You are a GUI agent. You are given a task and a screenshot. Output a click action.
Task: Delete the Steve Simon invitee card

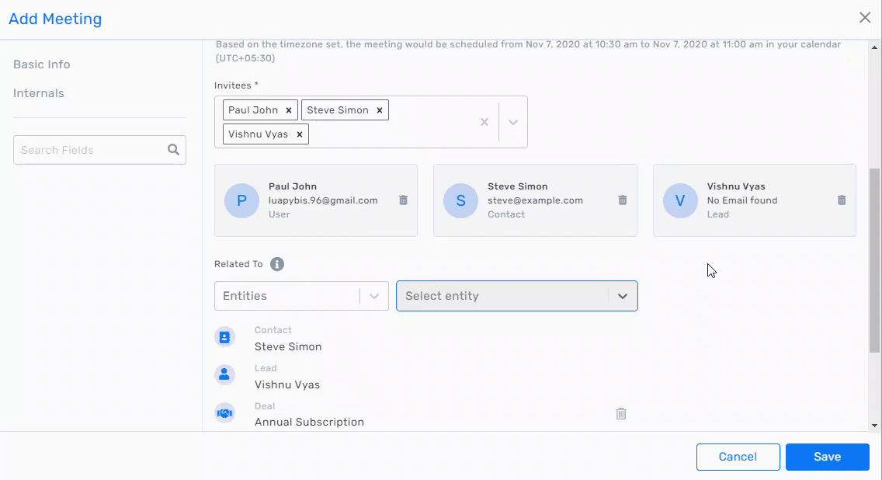pyautogui.click(x=623, y=200)
